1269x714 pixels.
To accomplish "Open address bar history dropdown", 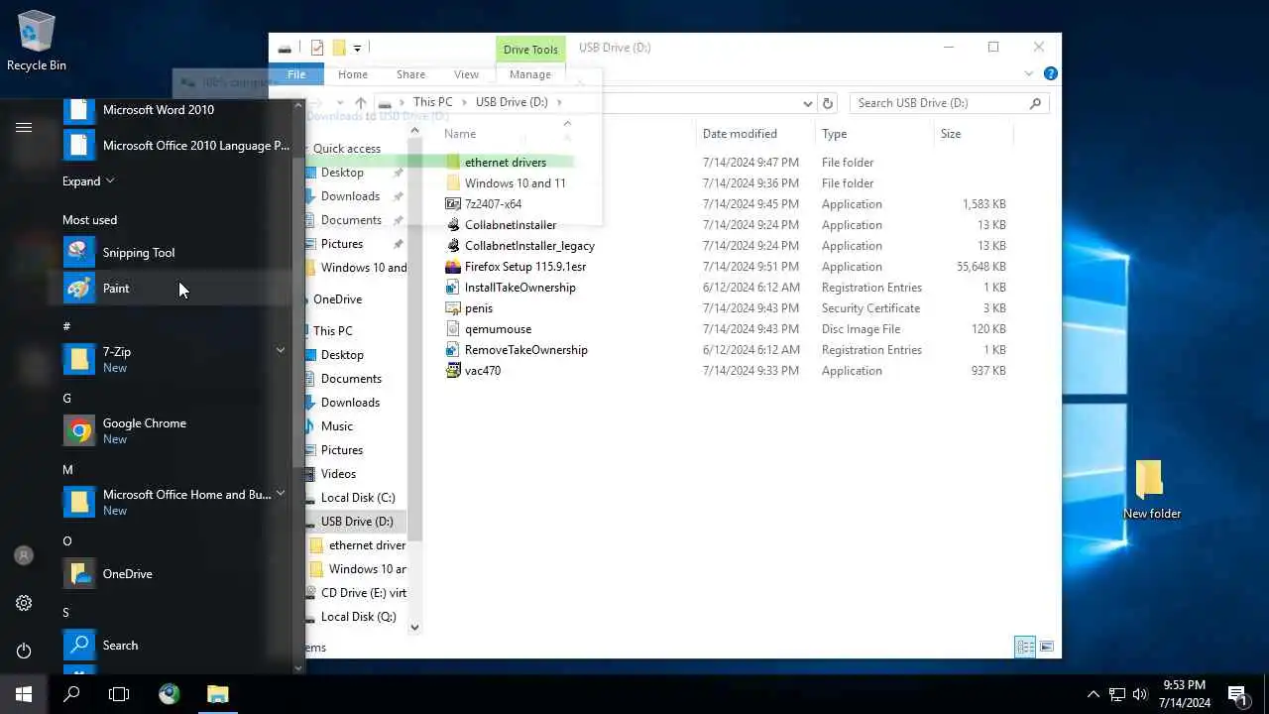I will tap(808, 103).
